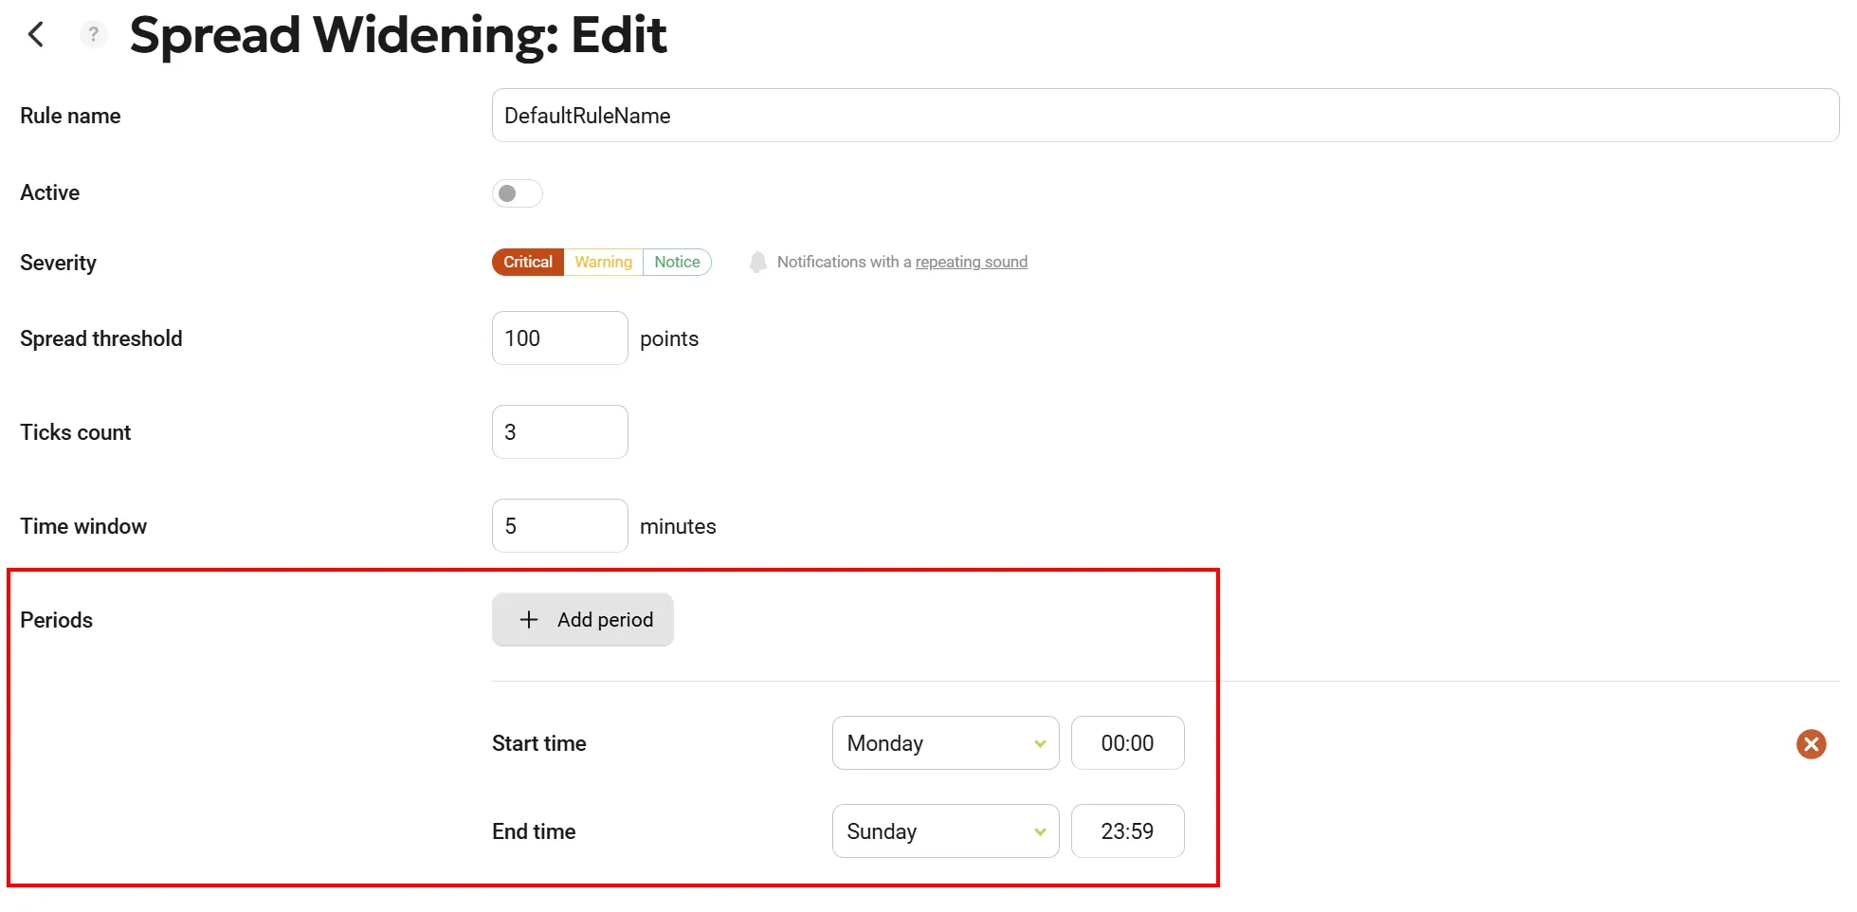Open the repeating sound link
The width and height of the screenshot is (1857, 912).
(x=971, y=263)
